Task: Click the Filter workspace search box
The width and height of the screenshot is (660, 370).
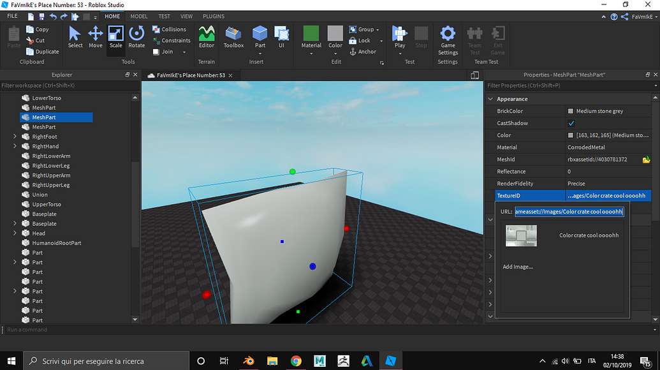Action: coord(70,85)
